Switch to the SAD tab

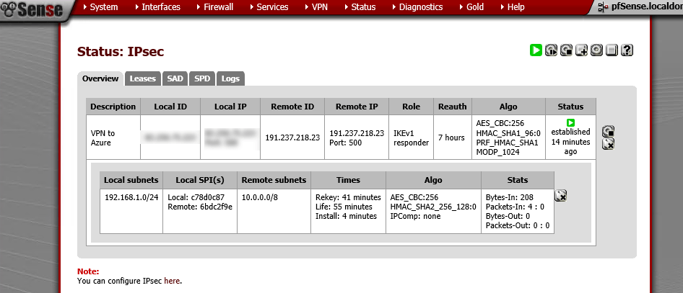(x=175, y=78)
